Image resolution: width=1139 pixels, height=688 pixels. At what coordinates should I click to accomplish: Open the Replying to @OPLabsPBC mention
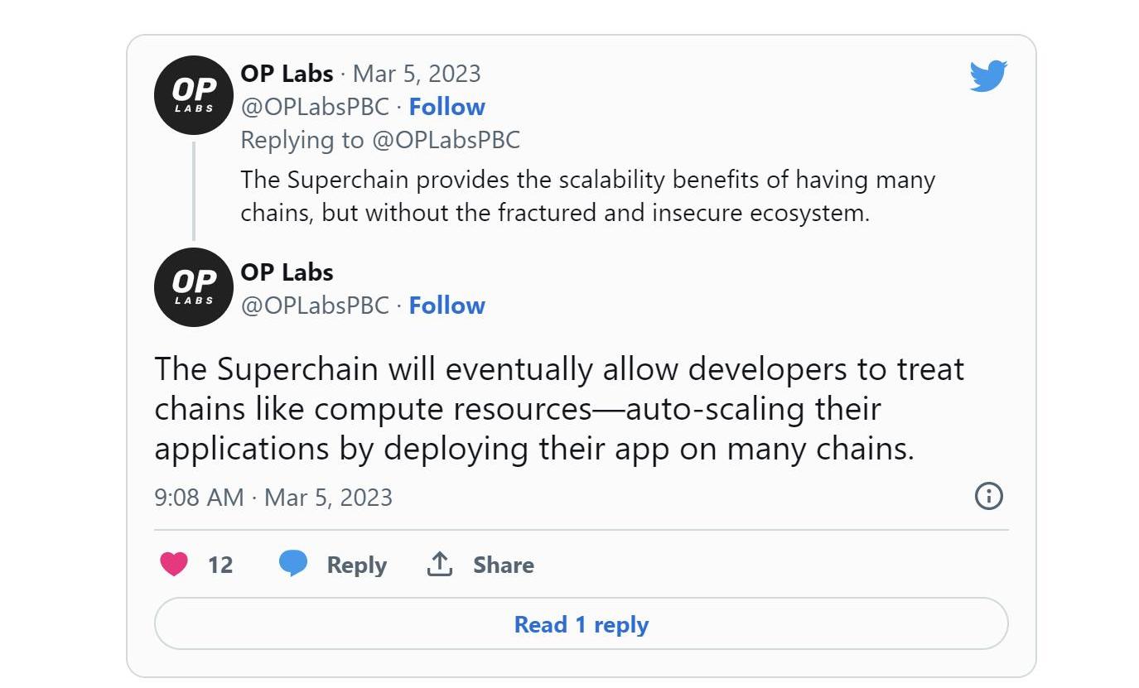pos(446,140)
